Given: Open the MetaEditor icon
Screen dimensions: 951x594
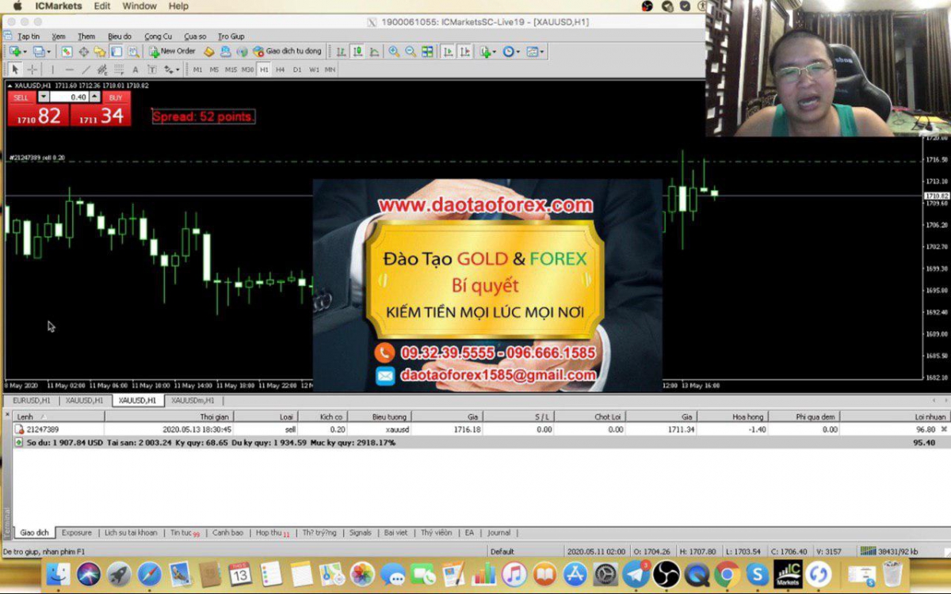Looking at the screenshot, I should [x=209, y=51].
